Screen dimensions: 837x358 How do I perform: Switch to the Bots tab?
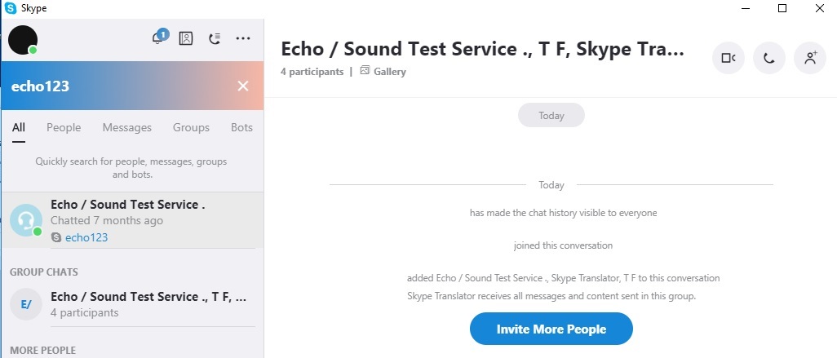(x=241, y=127)
